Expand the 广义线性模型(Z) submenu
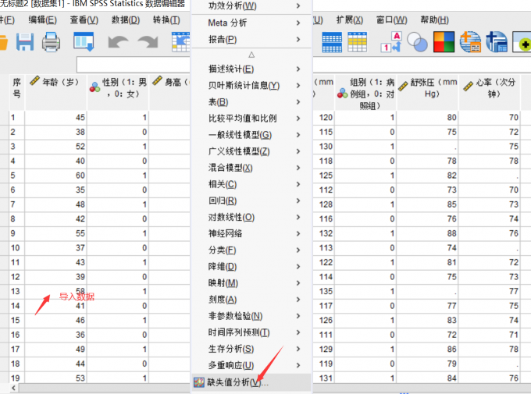The width and height of the screenshot is (531, 394). point(251,151)
